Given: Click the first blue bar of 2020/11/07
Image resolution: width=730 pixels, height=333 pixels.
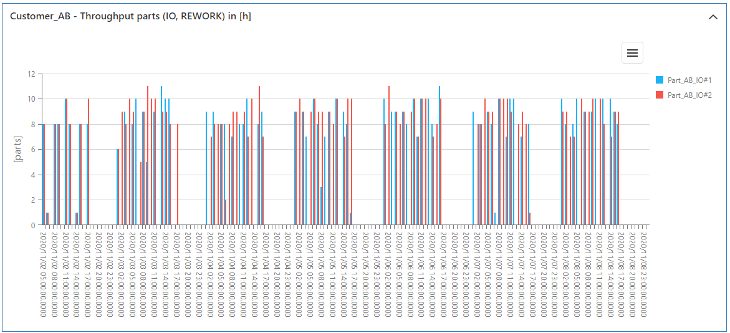Looking at the screenshot, I should (473, 168).
